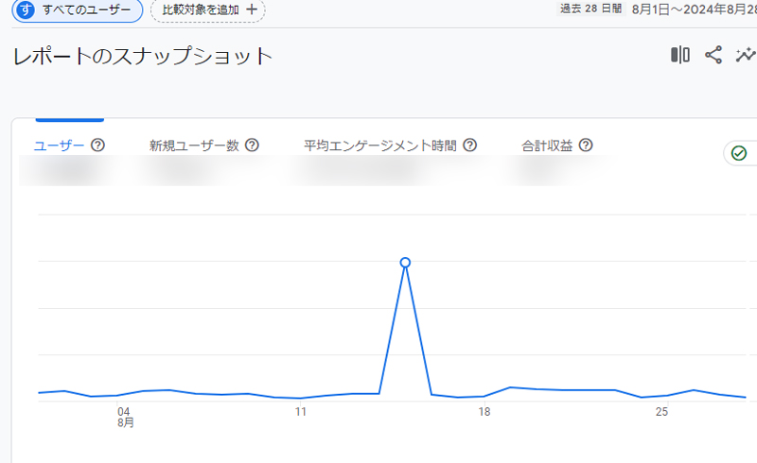757x463 pixels.
Task: Click help icon beside 平均エンゲージメント時間
Action: click(x=469, y=146)
